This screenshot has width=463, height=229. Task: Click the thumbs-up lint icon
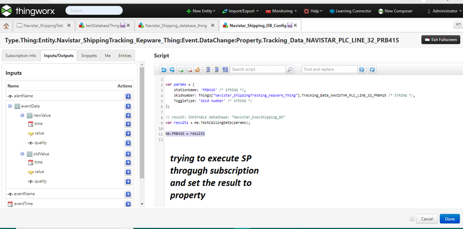coord(197,70)
